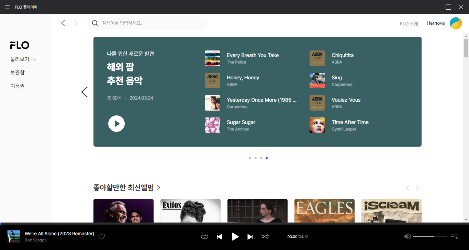Like current track with heart icon
This screenshot has height=250, width=469.
(x=102, y=237)
